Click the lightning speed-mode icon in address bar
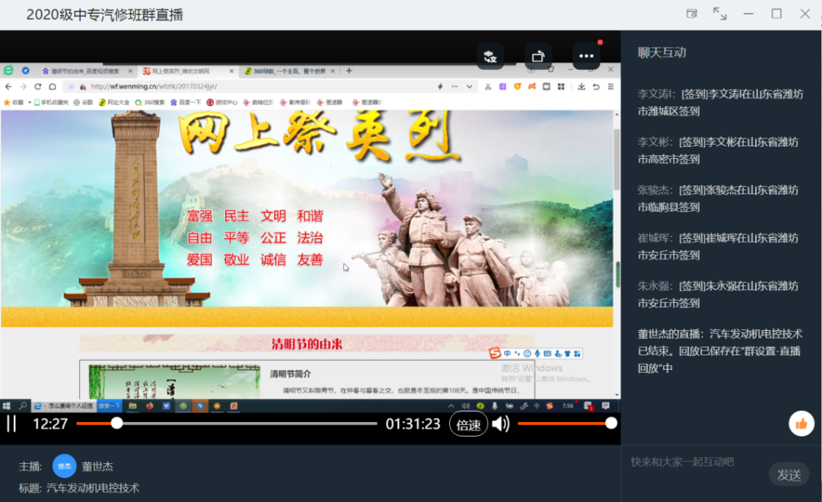 pyautogui.click(x=441, y=87)
